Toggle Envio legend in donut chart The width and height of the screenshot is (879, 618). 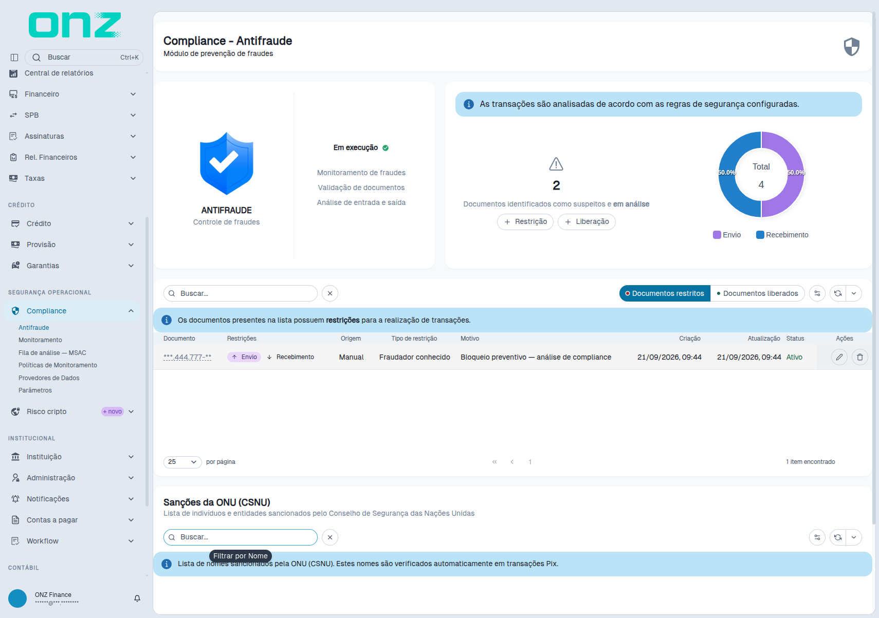pyautogui.click(x=727, y=235)
